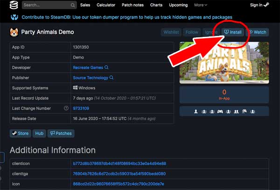Image resolution: width=280 pixels, height=190 pixels.
Task: Open the Store page button
Action: pyautogui.click(x=21, y=134)
